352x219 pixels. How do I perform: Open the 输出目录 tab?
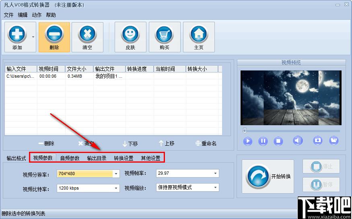(97, 158)
